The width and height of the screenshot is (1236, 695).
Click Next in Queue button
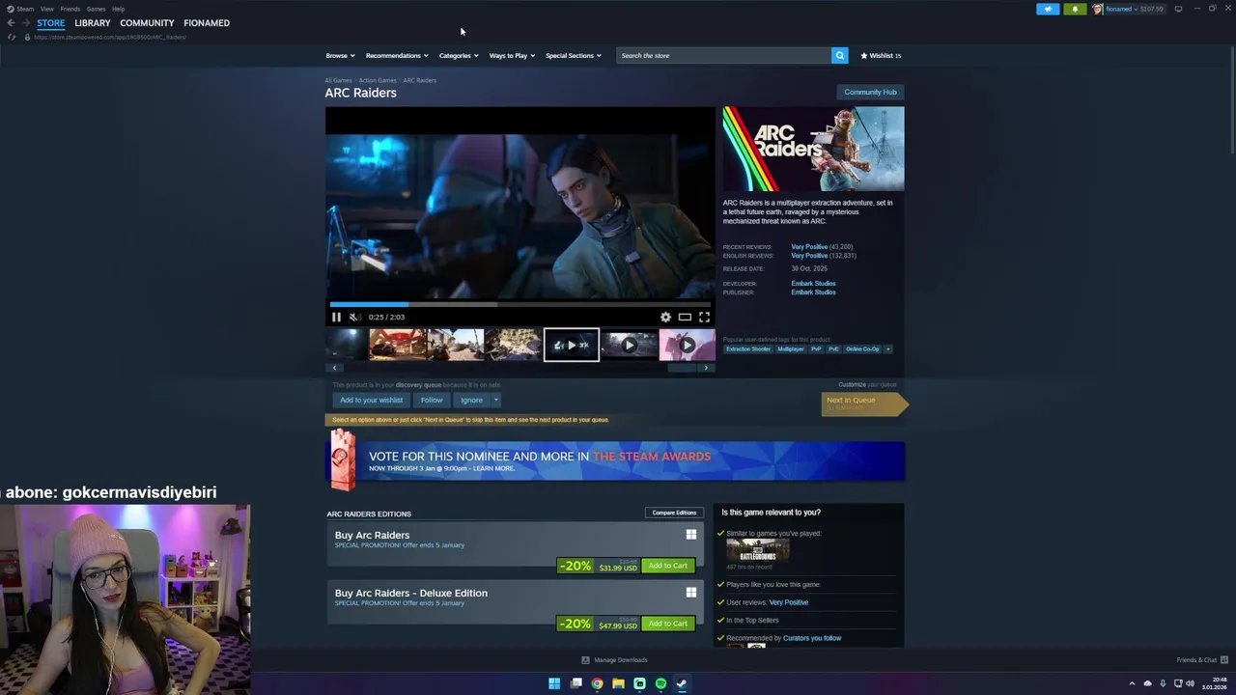[864, 403]
